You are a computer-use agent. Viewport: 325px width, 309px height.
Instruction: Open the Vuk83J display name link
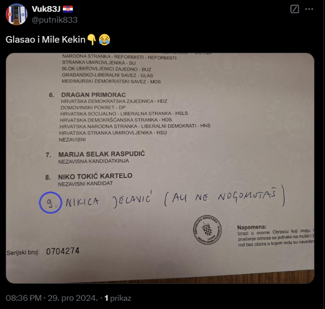[x=46, y=9]
